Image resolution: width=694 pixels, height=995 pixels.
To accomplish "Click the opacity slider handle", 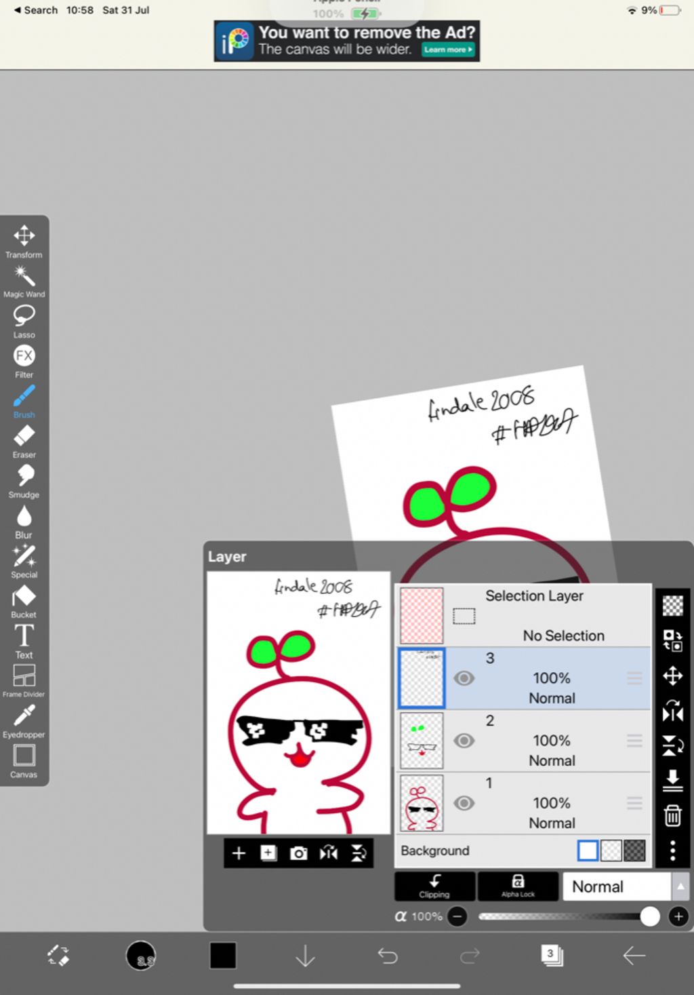I will pyautogui.click(x=649, y=916).
